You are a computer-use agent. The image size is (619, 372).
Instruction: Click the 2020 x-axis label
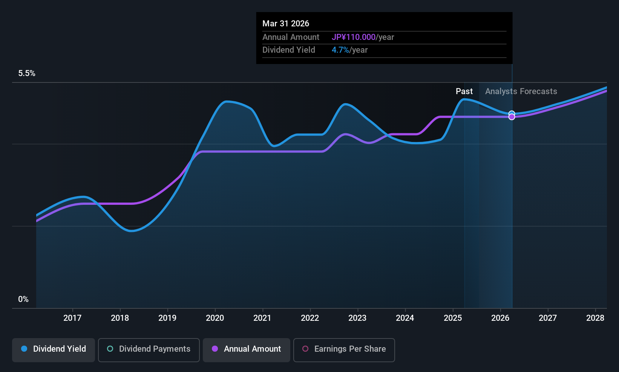pos(215,318)
